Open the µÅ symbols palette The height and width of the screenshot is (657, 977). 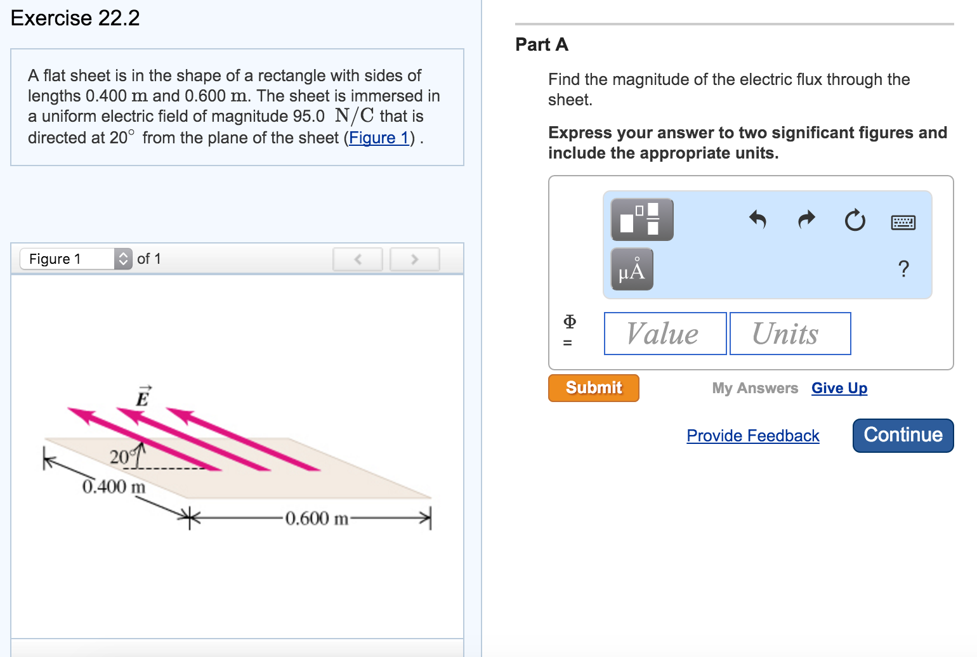(x=631, y=270)
